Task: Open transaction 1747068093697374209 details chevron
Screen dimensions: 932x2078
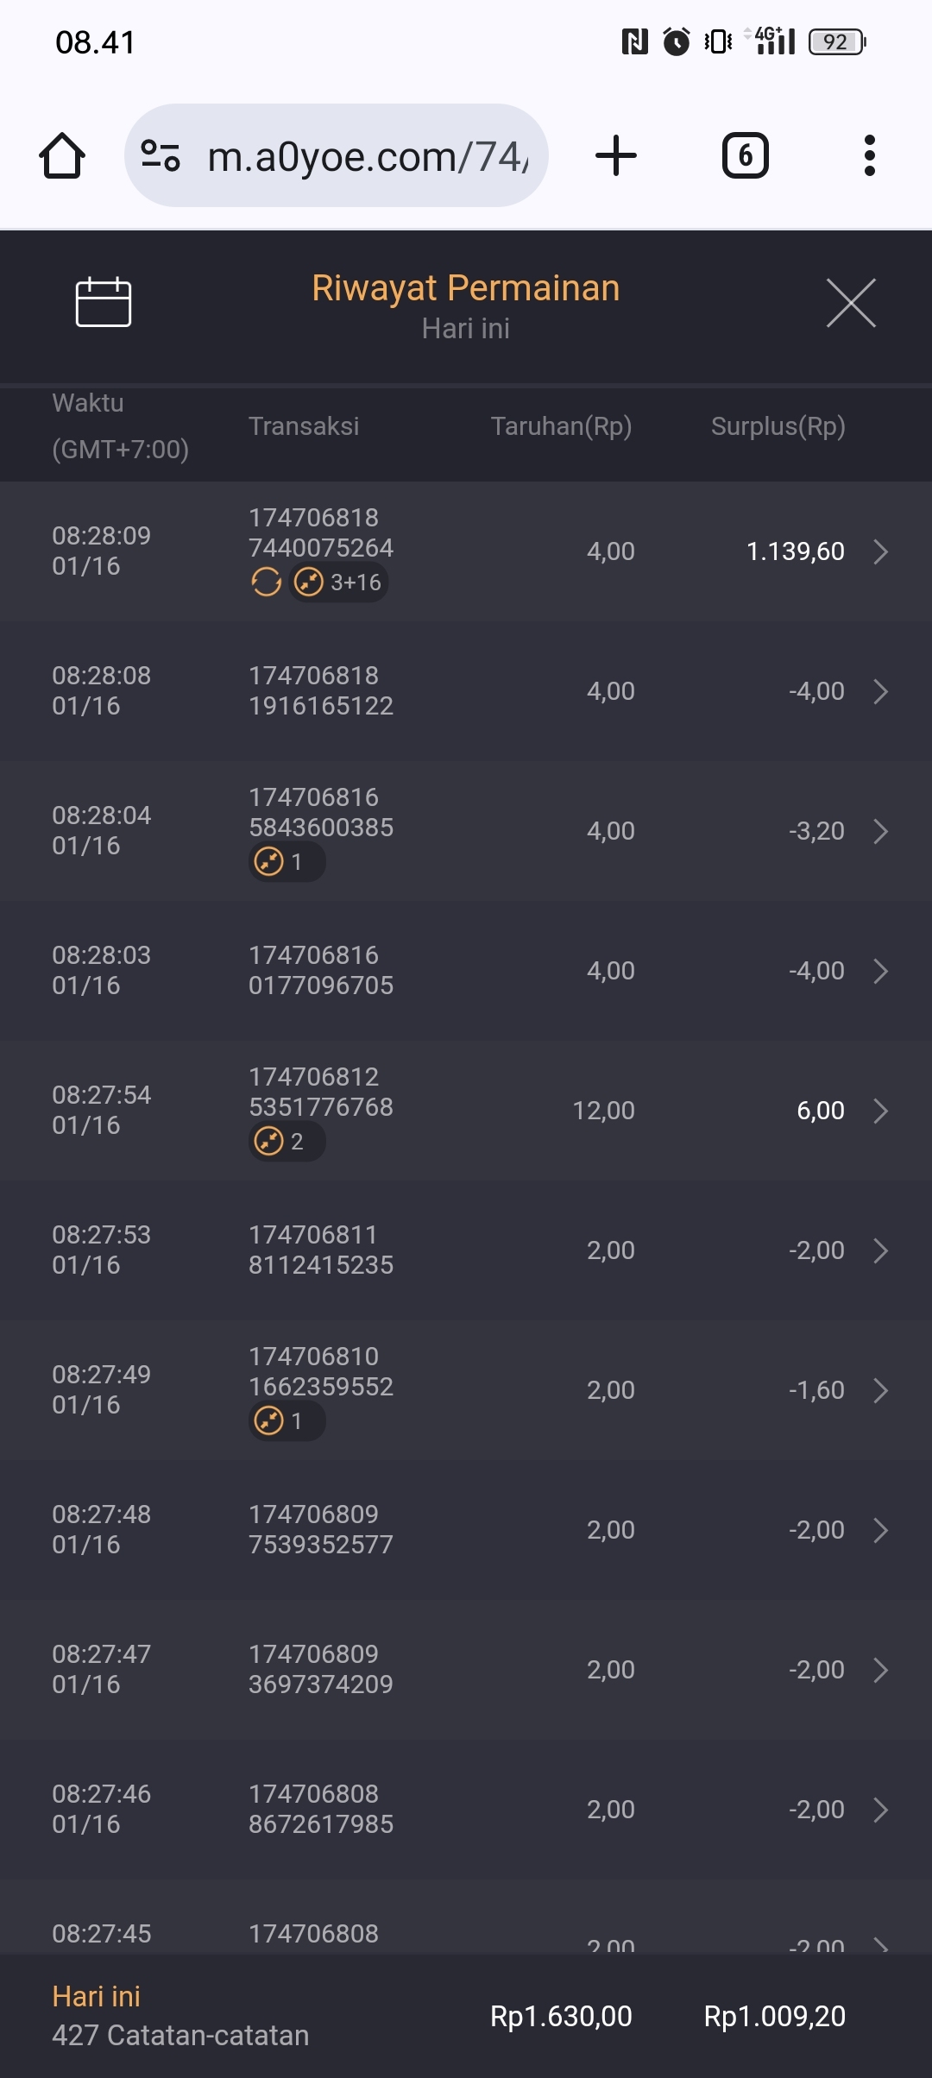Action: click(880, 1670)
